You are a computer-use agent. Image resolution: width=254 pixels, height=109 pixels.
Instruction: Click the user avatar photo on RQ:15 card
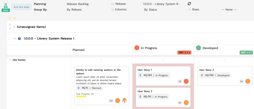(x=124, y=101)
